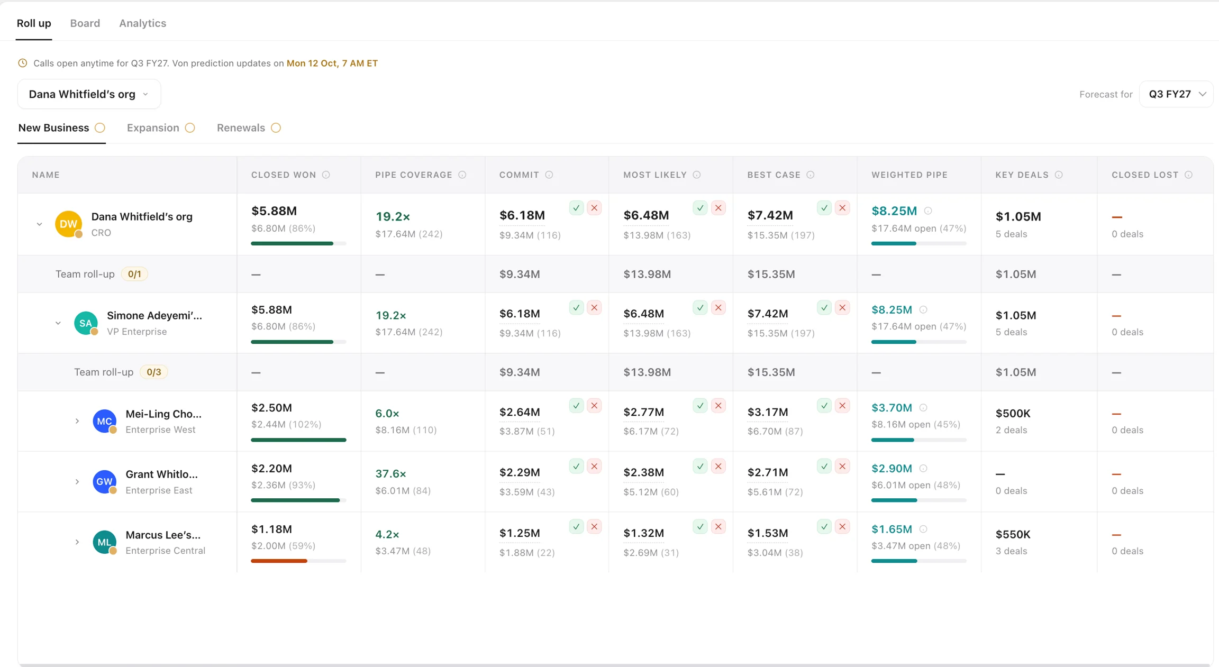Click info icon beside Mei-Ling's $3.70M weighted pipe
Screen dimensions: 1219x667
pyautogui.click(x=923, y=408)
